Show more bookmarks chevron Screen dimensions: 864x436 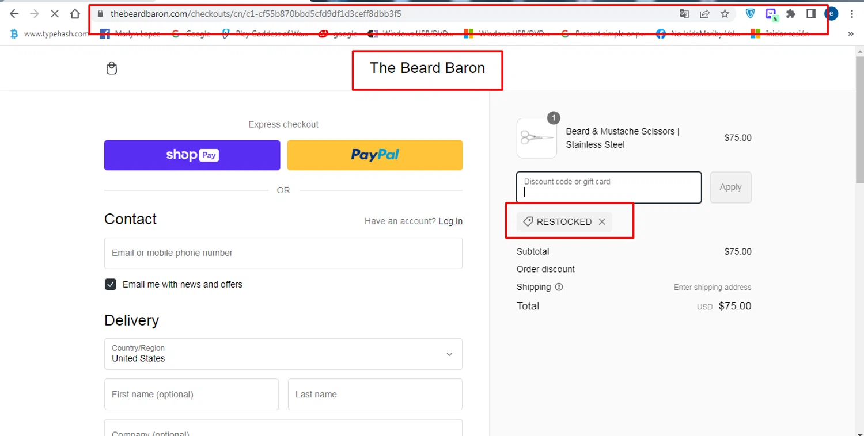click(851, 34)
